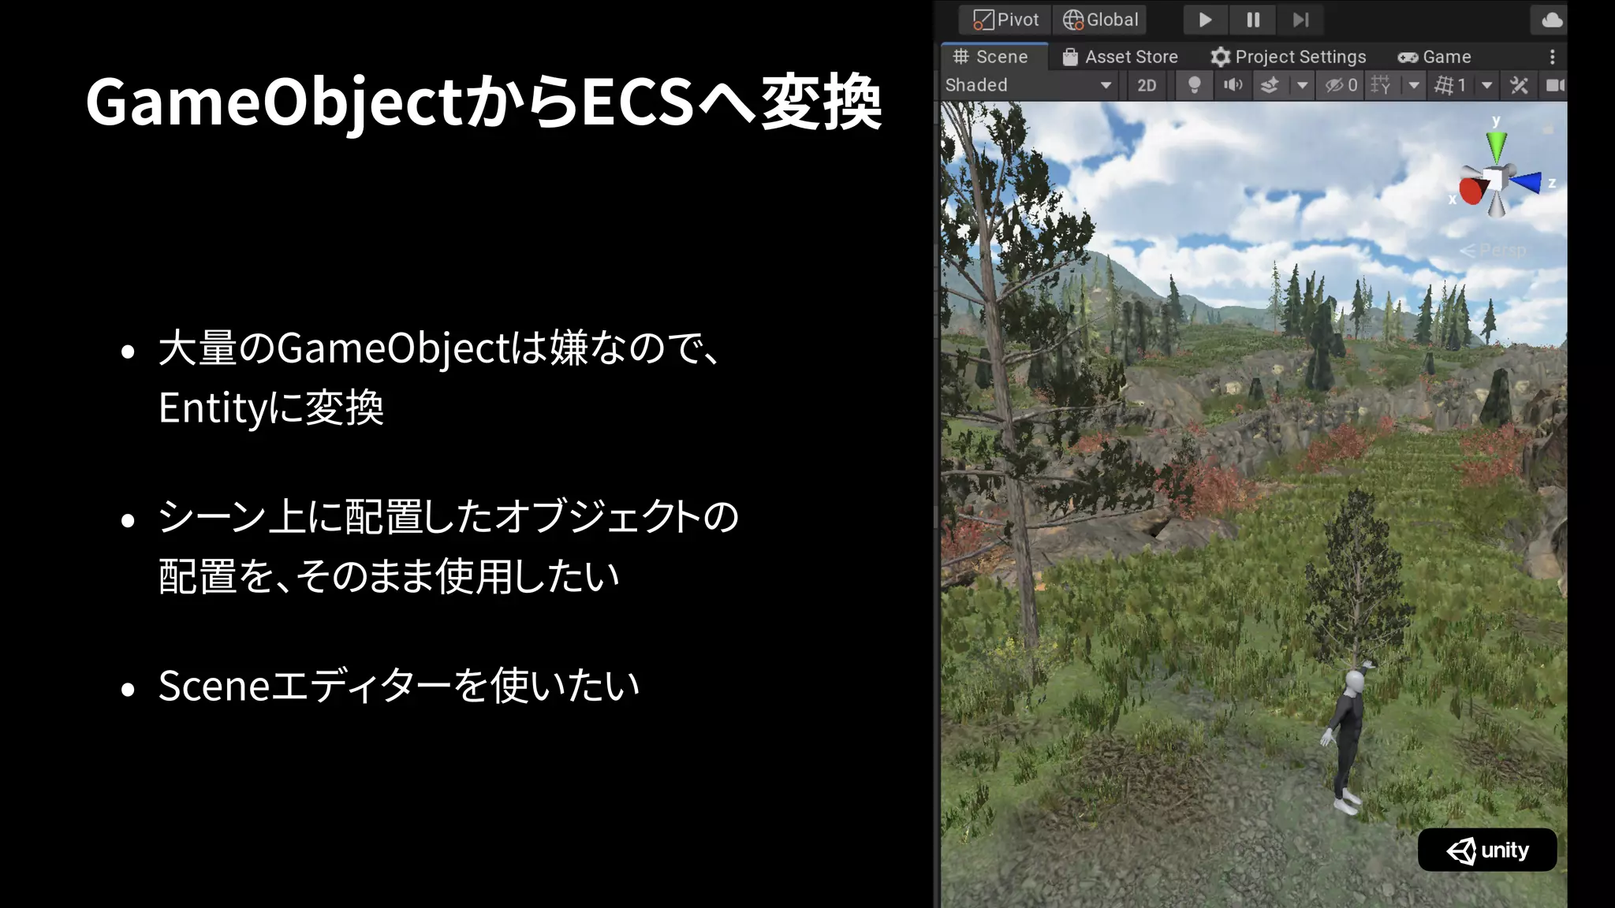The image size is (1615, 908).
Task: Click the Step frame button
Action: (1301, 20)
